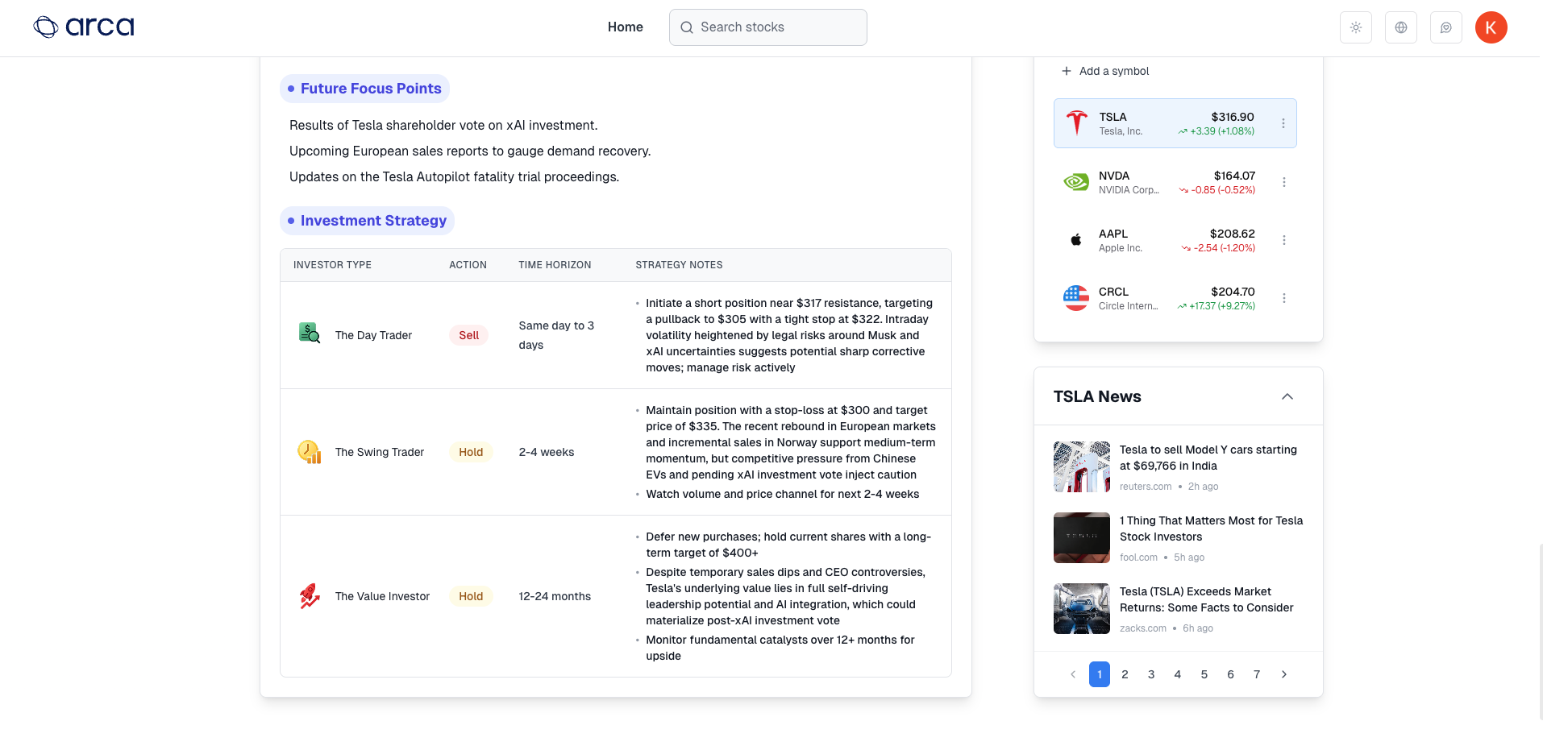1543x746 pixels.
Task: Open NVDA row options menu
Action: 1284,182
